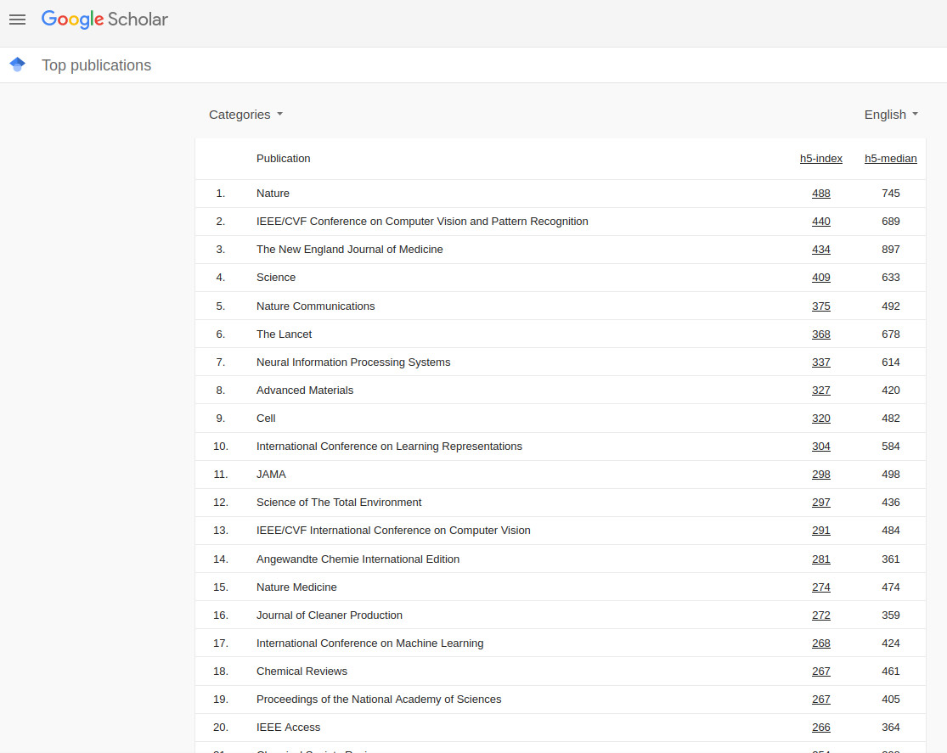This screenshot has width=947, height=753.
Task: Open the English language dropdown
Action: (891, 115)
